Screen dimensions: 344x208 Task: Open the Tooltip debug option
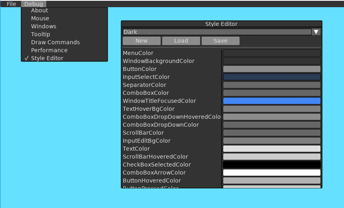[41, 34]
